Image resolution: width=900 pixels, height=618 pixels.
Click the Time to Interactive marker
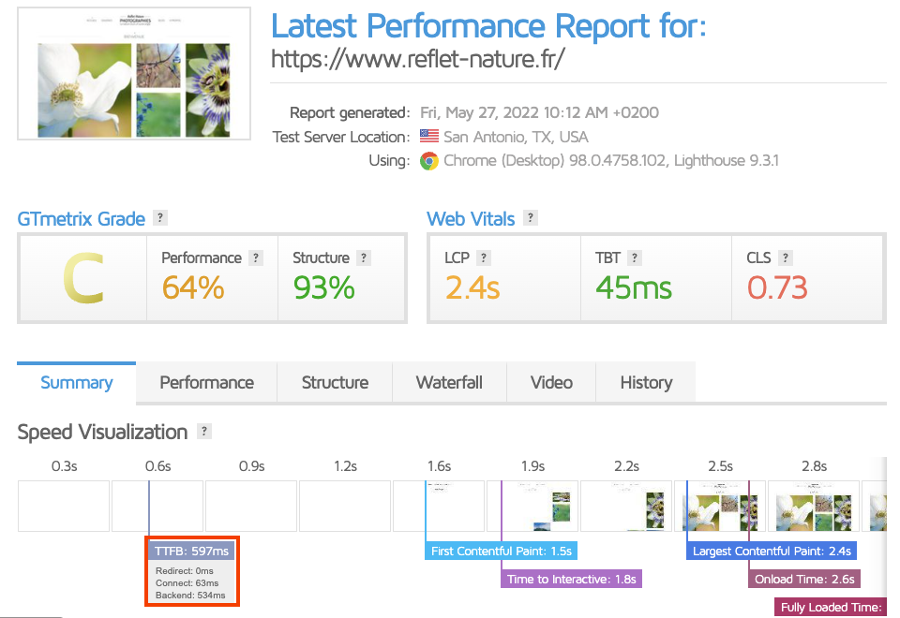click(572, 579)
